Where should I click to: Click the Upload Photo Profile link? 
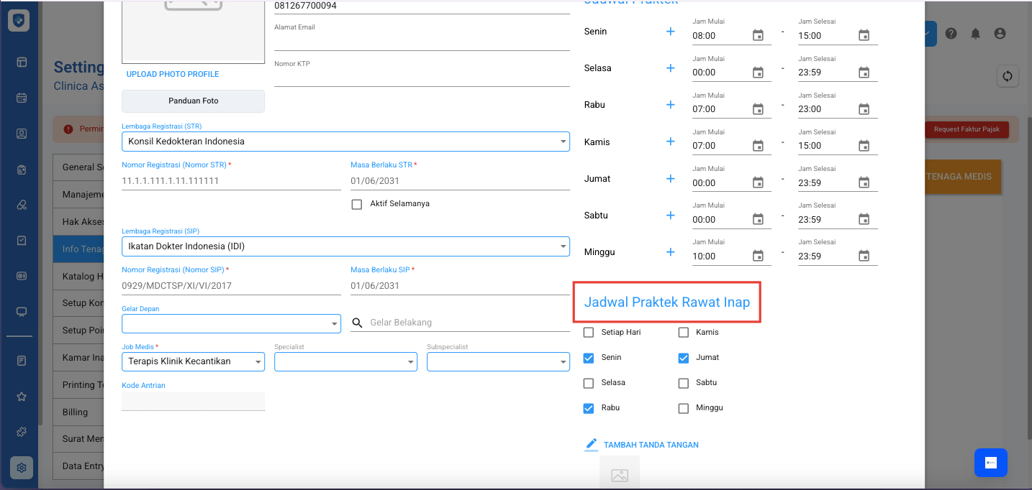(x=173, y=74)
